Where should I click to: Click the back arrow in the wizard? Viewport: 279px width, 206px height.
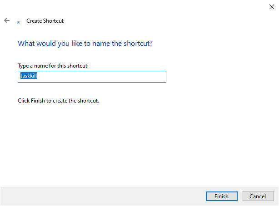7,20
